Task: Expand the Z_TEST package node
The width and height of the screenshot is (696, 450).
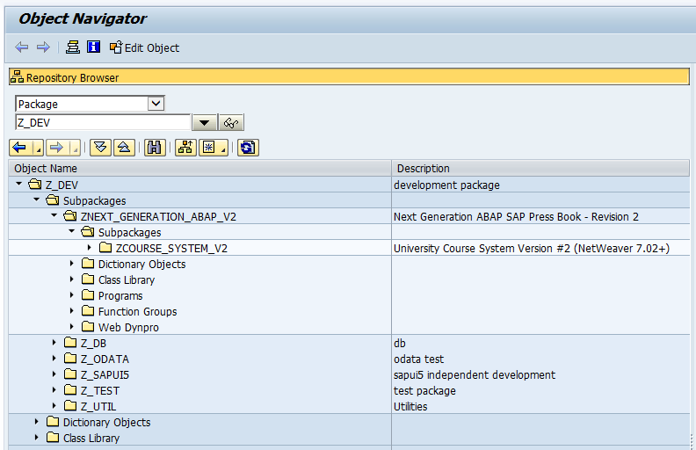Action: click(x=54, y=390)
